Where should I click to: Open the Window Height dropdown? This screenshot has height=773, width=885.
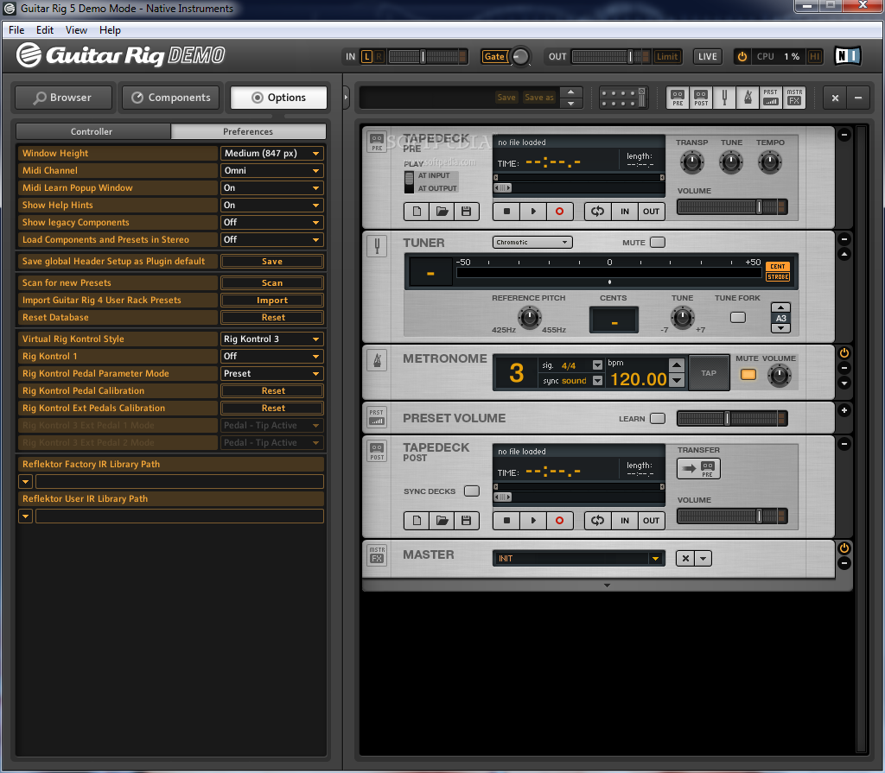click(x=271, y=154)
